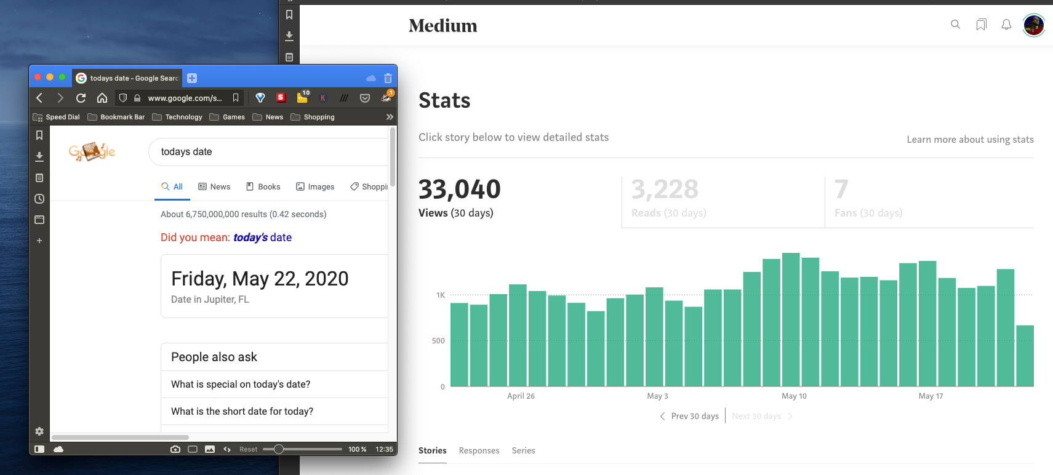Switch to Google News results tab
The height and width of the screenshot is (475, 1053).
(x=214, y=186)
